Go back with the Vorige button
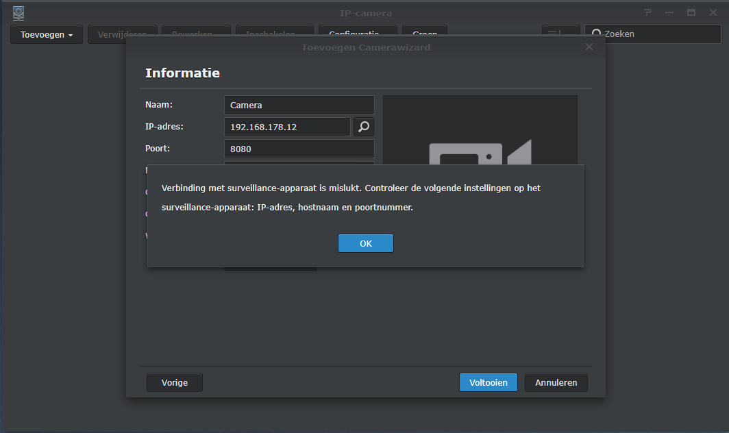This screenshot has height=433, width=729. click(x=174, y=382)
